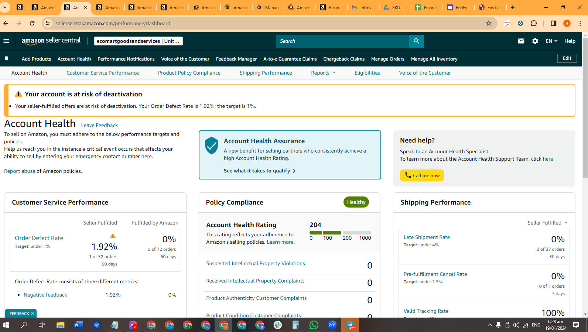
Task: Open Voice of the Customer sub-navigation tab
Action: (x=425, y=73)
